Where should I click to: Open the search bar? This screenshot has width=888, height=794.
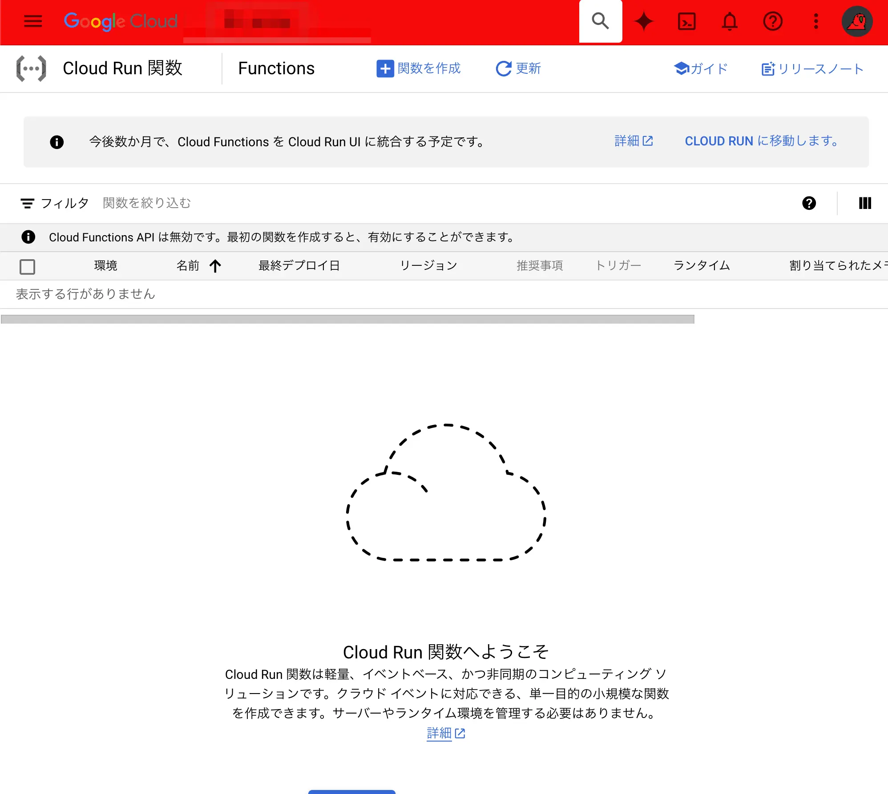click(600, 21)
